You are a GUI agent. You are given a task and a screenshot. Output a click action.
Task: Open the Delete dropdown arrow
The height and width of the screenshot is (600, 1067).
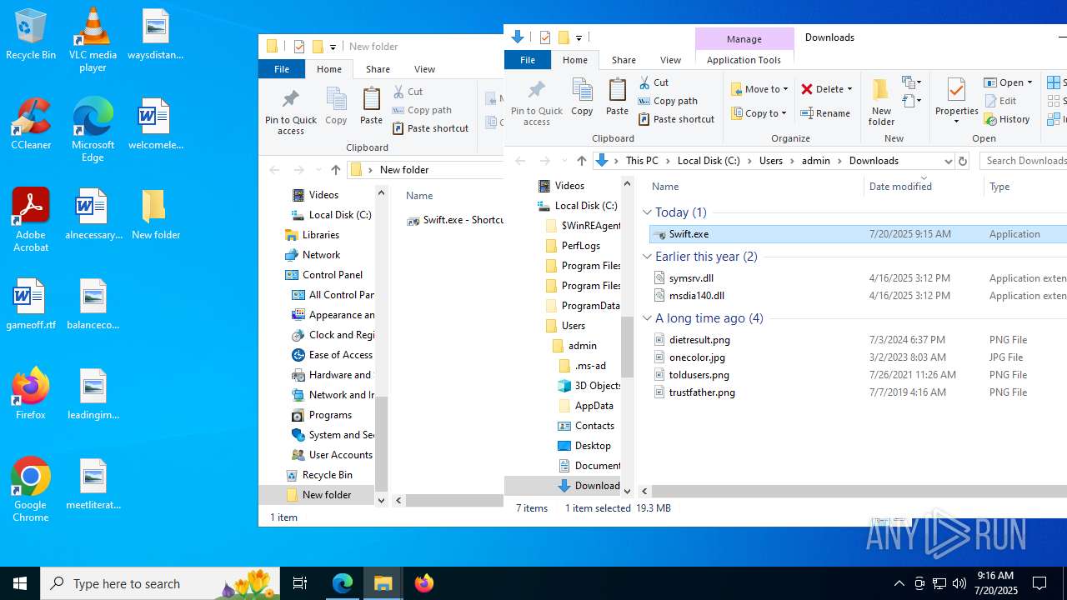(x=849, y=89)
